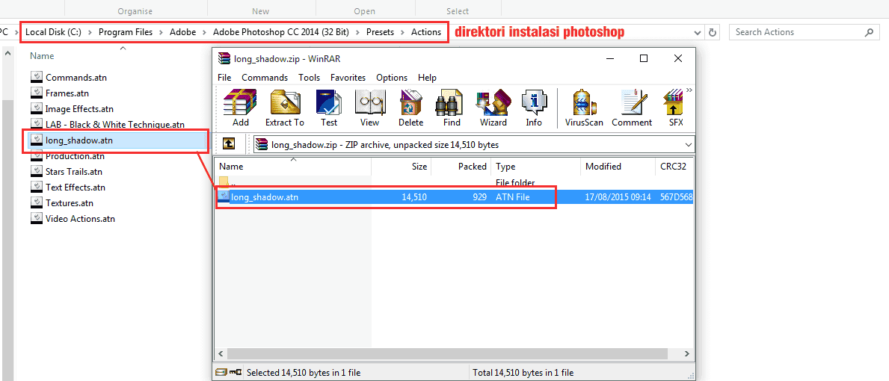The width and height of the screenshot is (889, 381).
Task: Open the archive path dropdown
Action: (689, 144)
